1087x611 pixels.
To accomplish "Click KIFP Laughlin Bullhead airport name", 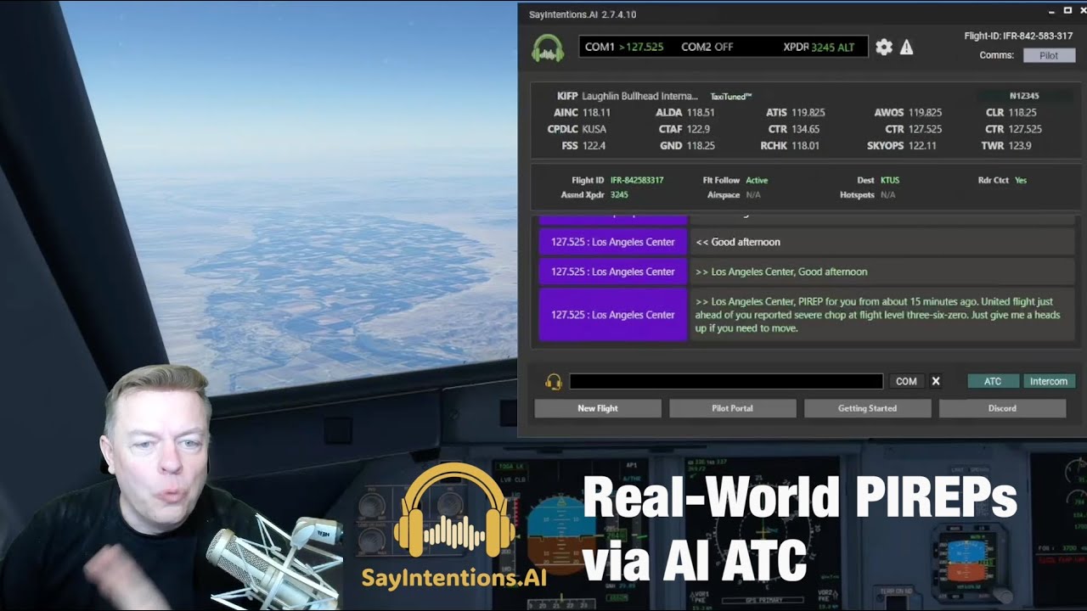I will [x=628, y=96].
